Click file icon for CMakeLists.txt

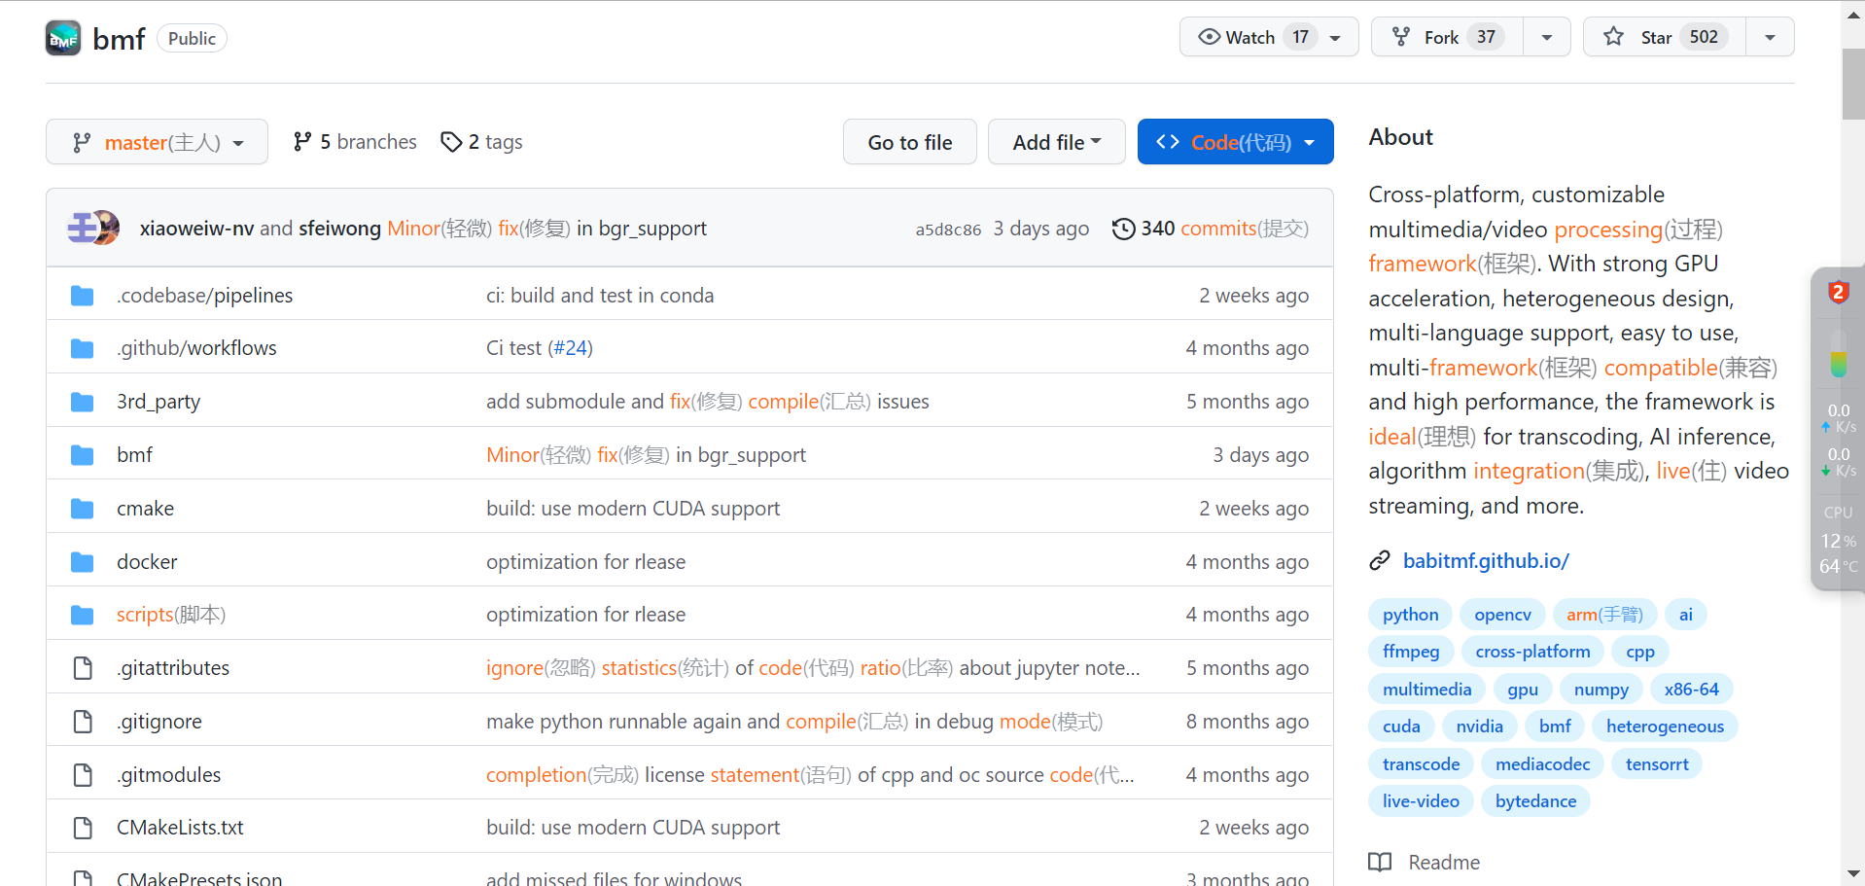83,828
